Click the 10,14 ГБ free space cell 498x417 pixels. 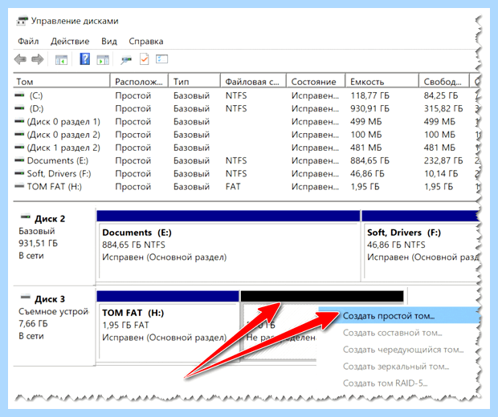coord(441,173)
